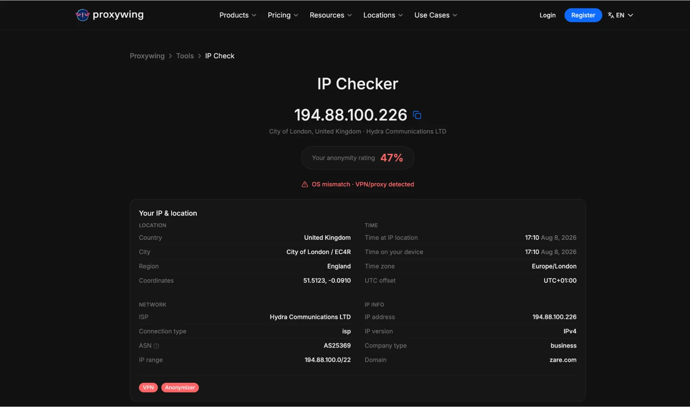Image resolution: width=690 pixels, height=407 pixels.
Task: Click the warning triangle icon
Action: pyautogui.click(x=304, y=184)
